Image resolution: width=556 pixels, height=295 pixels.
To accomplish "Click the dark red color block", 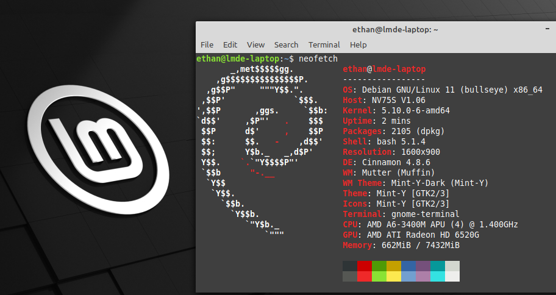I will click(365, 266).
